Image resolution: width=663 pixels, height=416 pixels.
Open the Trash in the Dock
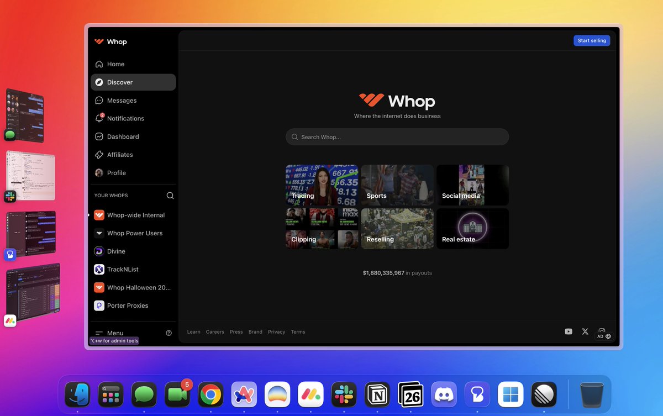pos(592,394)
